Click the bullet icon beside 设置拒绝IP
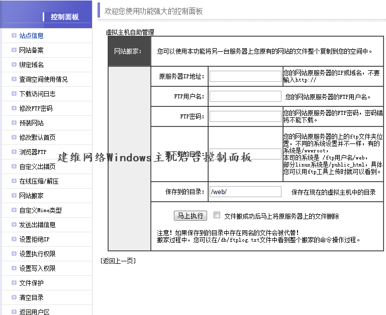The height and width of the screenshot is (315, 386). point(14,239)
